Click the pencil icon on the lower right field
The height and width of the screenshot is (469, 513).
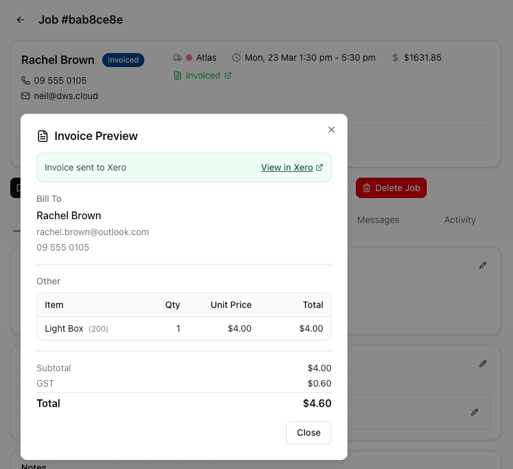(x=475, y=411)
